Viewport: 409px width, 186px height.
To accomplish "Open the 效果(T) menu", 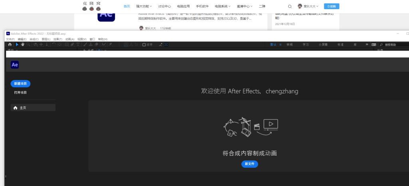I will point(58,39).
